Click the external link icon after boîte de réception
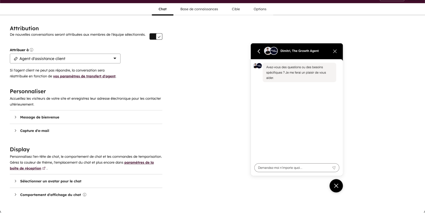The width and height of the screenshot is (425, 213). 44,168
